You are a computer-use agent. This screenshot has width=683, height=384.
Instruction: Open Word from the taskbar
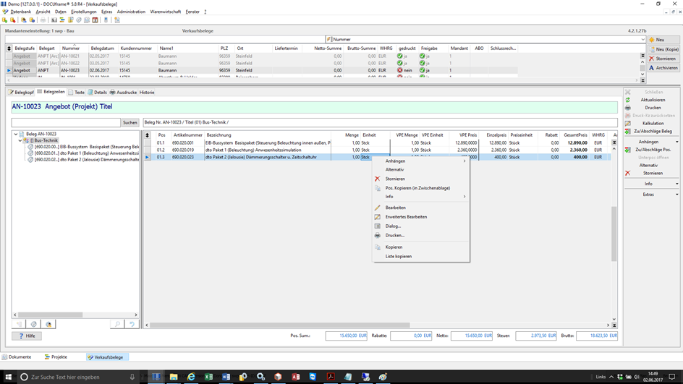click(226, 377)
